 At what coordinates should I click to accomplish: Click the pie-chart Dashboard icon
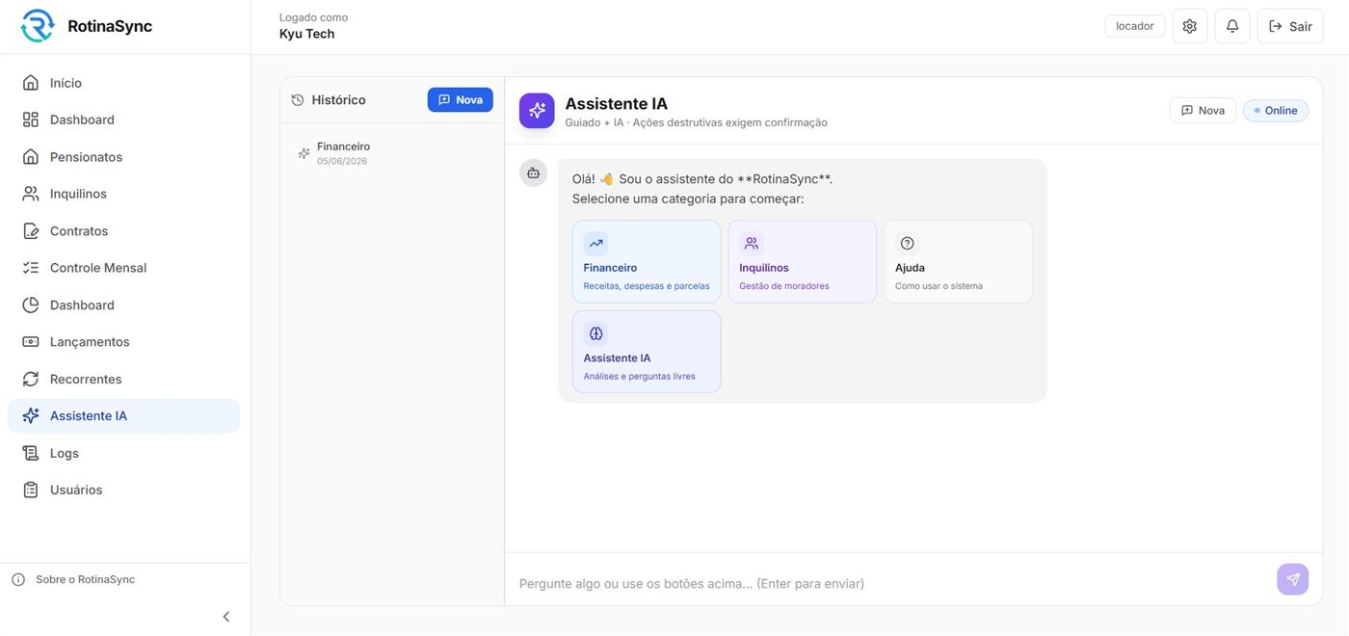(x=31, y=305)
